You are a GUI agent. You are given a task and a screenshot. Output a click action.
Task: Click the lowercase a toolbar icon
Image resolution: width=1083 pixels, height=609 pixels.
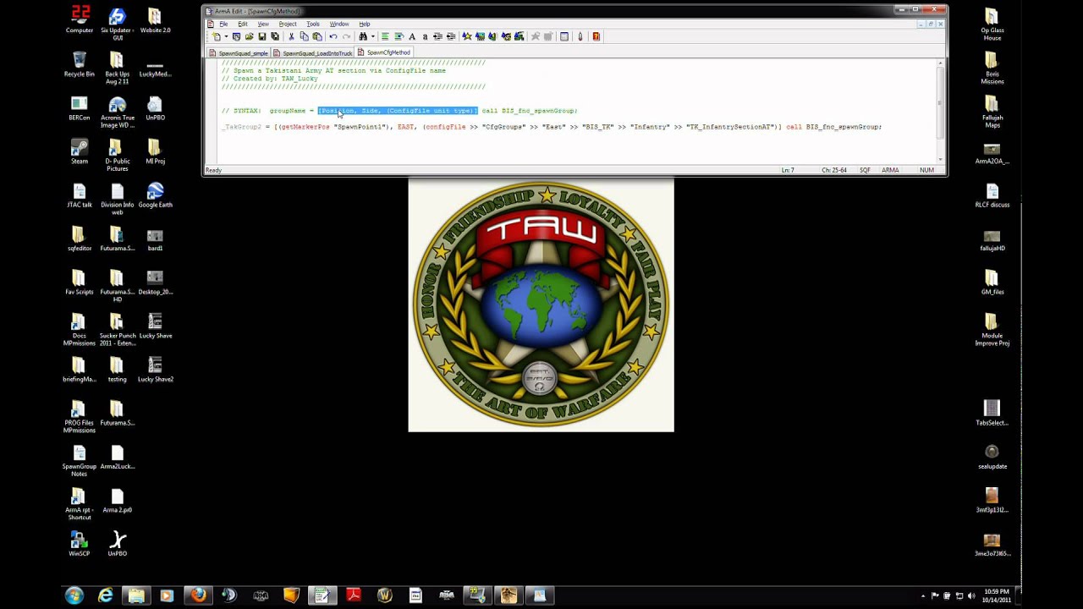click(x=425, y=36)
